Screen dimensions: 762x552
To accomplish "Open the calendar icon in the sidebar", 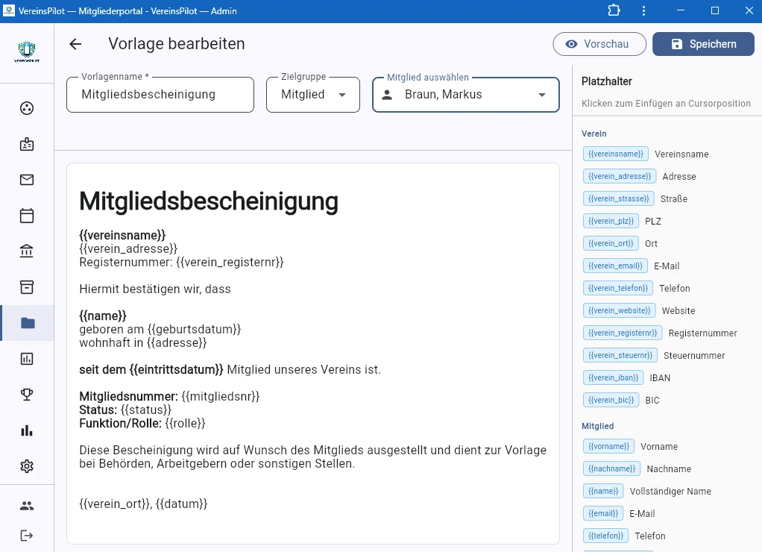I will pyautogui.click(x=27, y=215).
